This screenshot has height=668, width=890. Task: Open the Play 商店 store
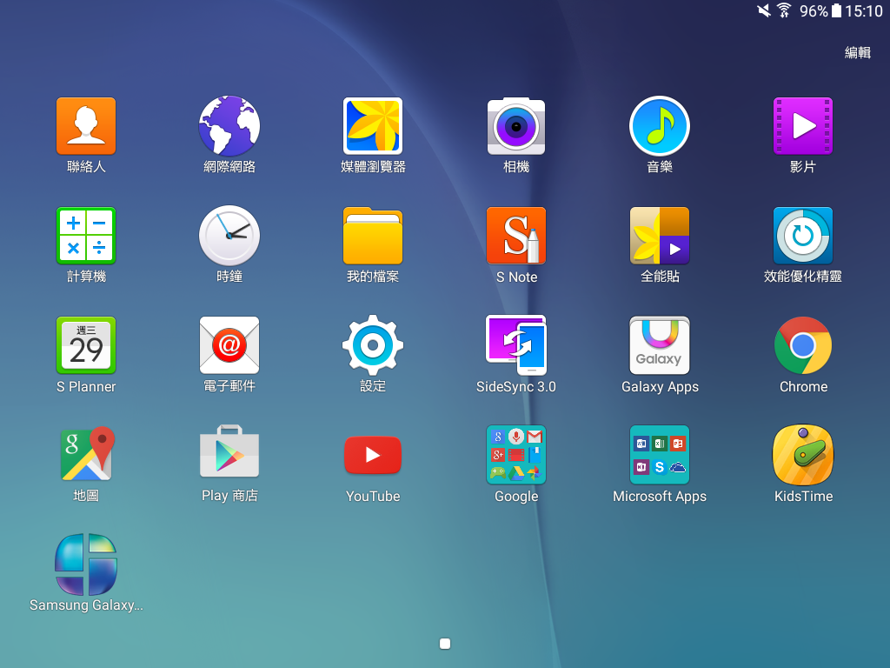(x=229, y=455)
